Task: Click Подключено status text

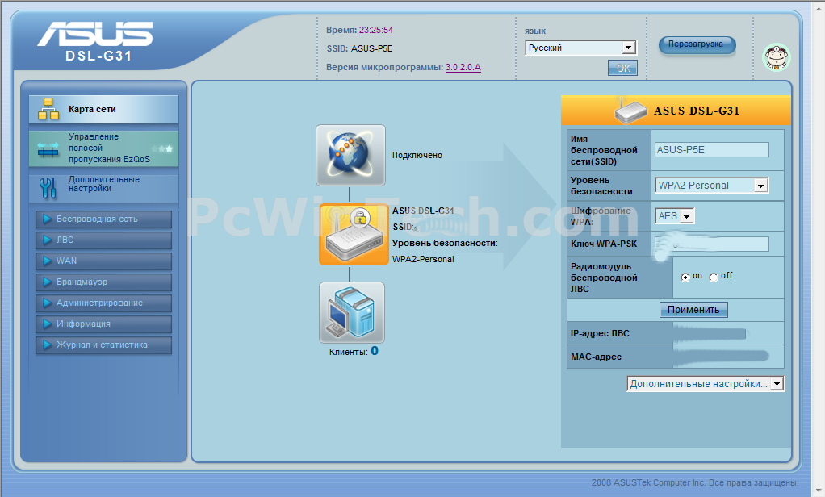Action: click(417, 155)
